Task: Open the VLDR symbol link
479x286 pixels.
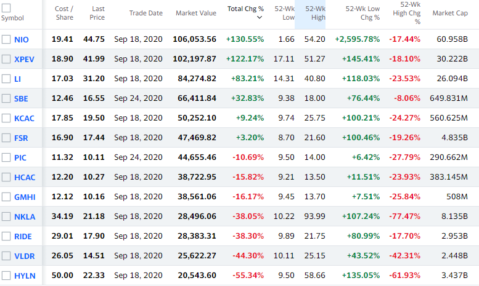Action: [23, 256]
